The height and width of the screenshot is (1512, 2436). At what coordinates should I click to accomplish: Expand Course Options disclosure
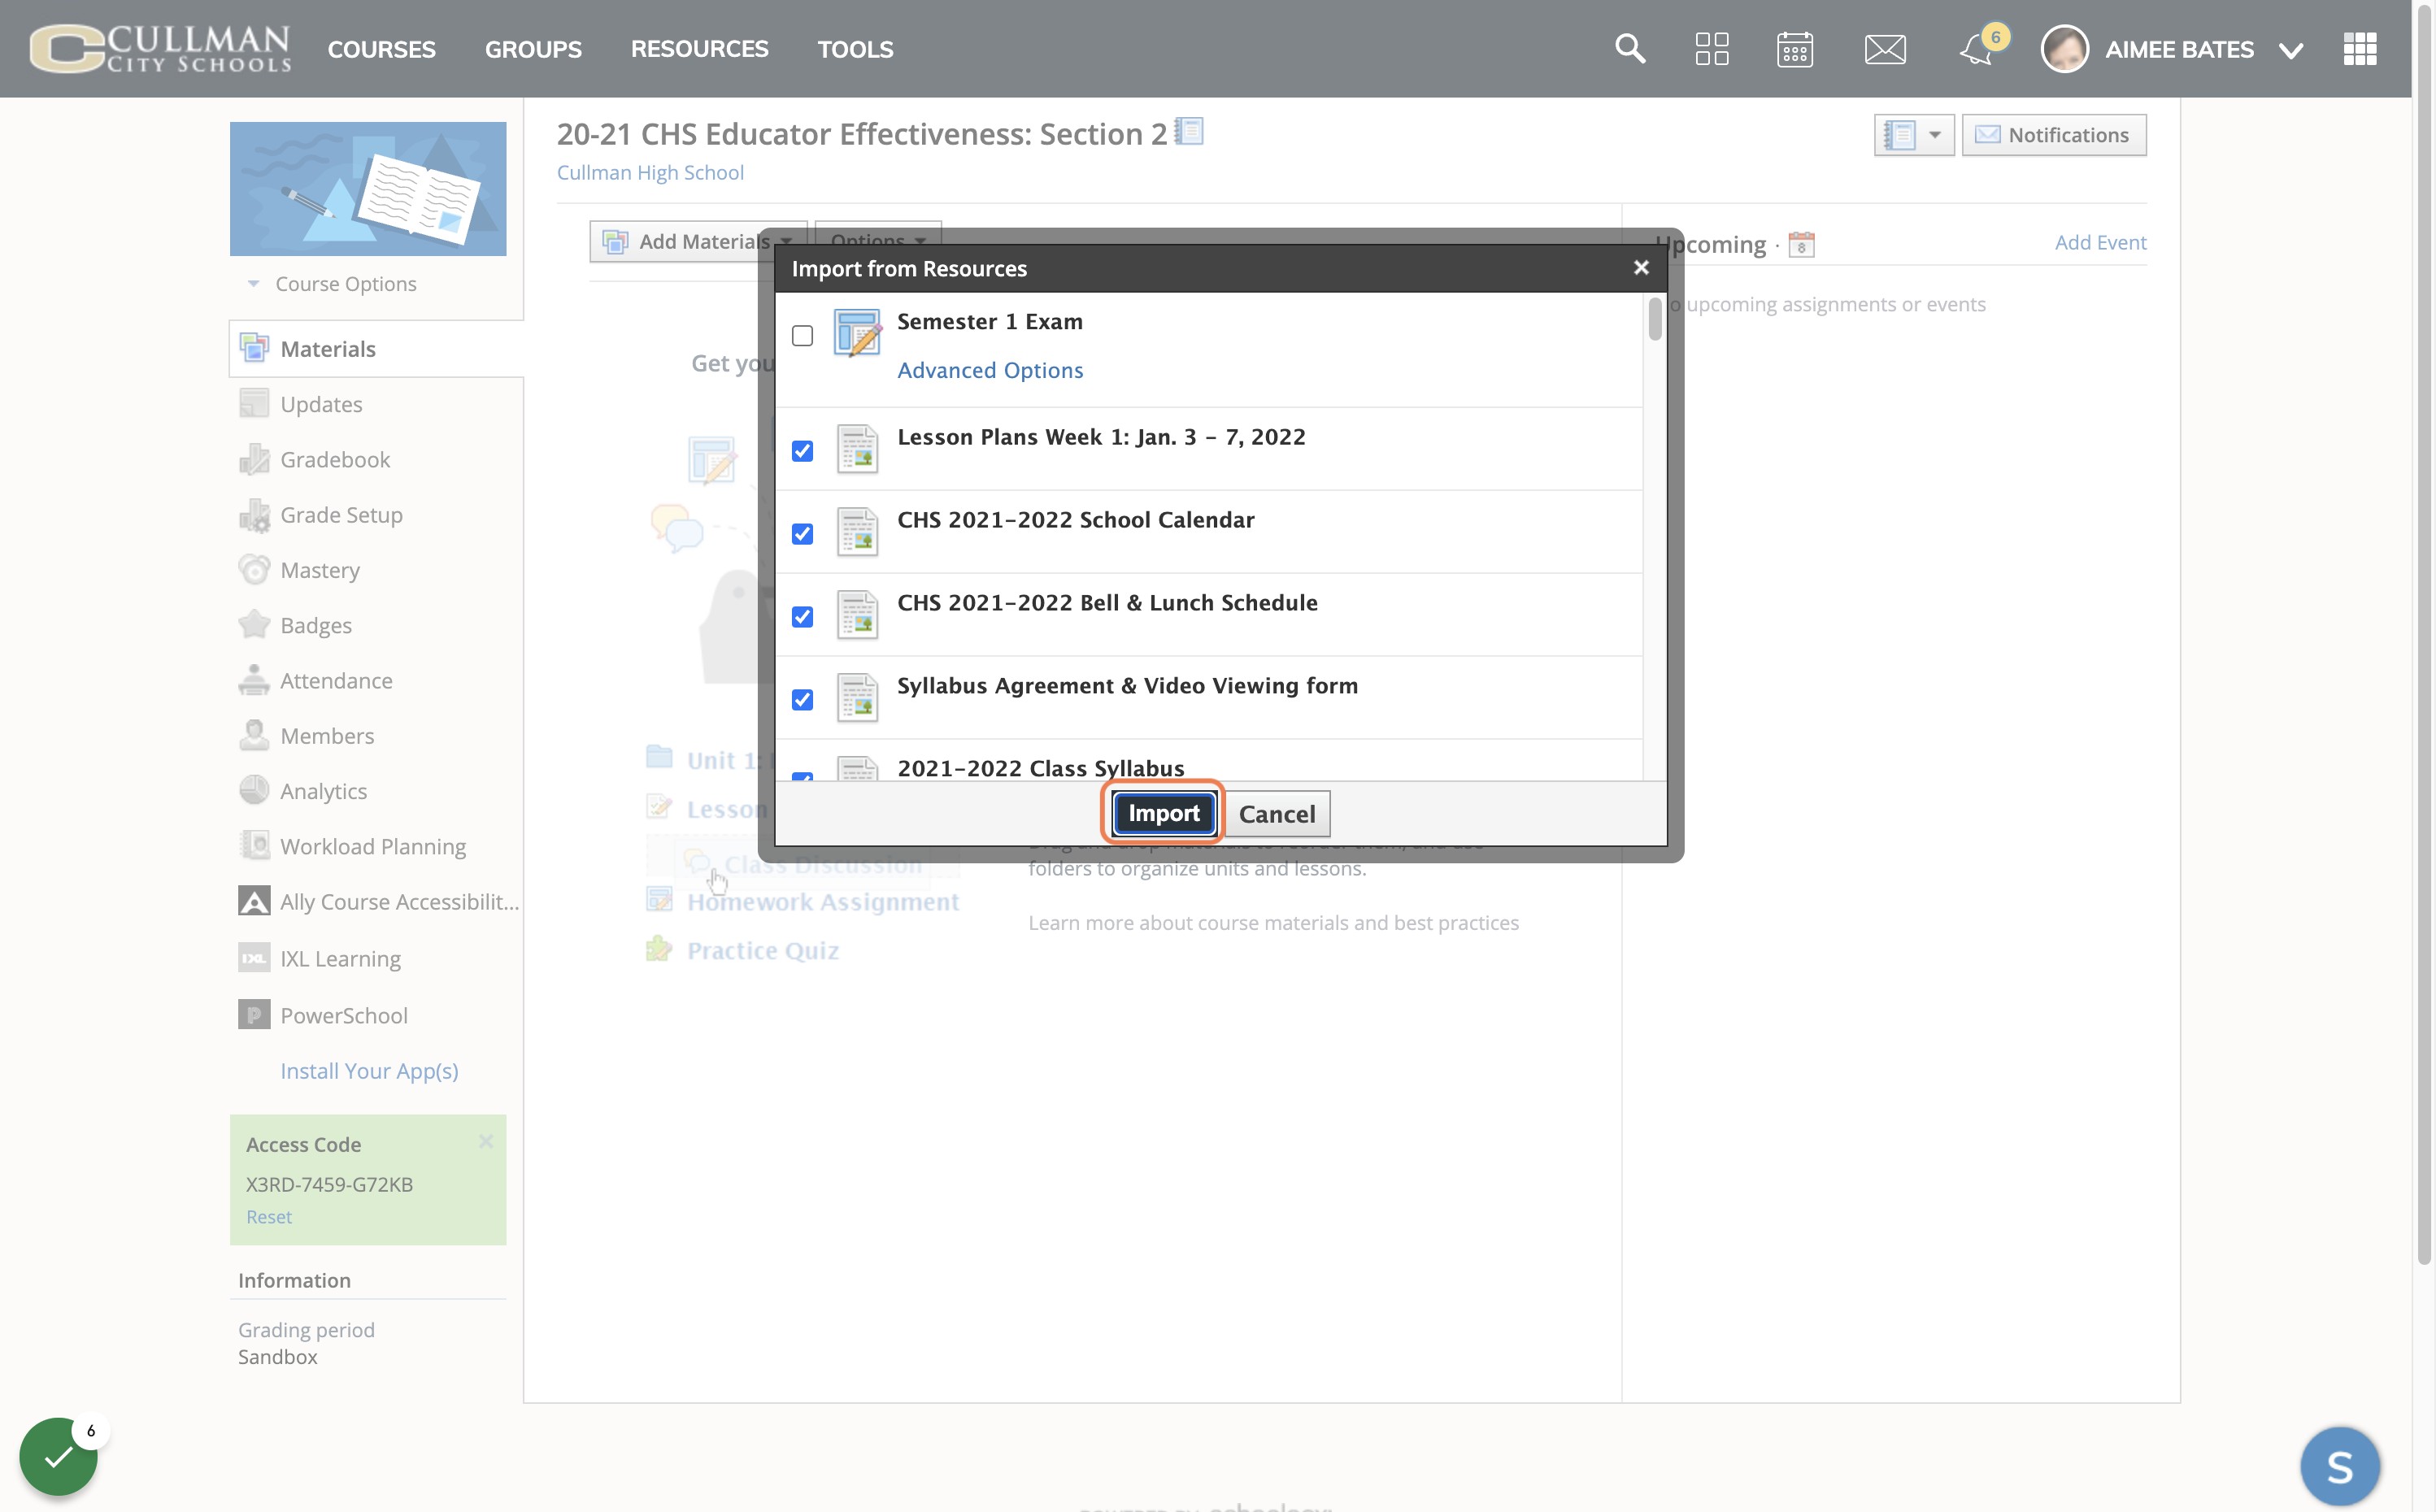(332, 283)
